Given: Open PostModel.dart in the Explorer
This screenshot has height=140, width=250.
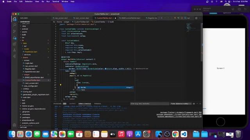Looking at the screenshot, I should (31, 52).
